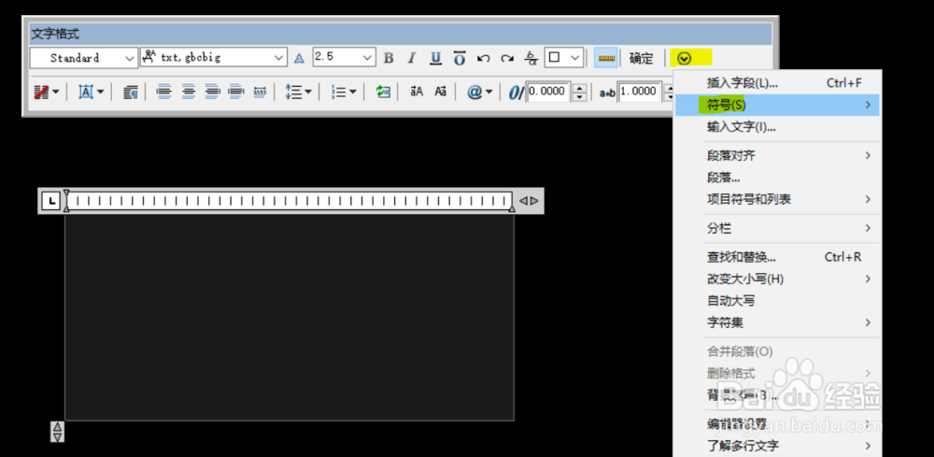
Task: Click the annotative triangle icon
Action: (299, 58)
